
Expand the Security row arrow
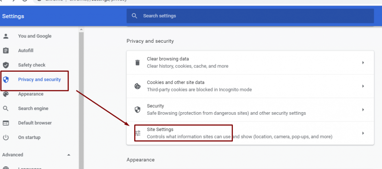[363, 110]
